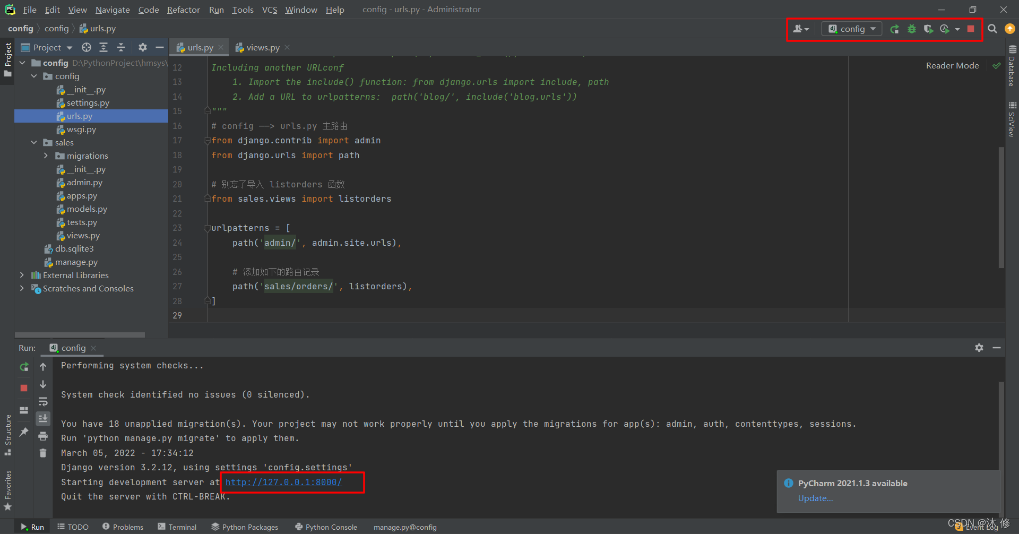Click the Profile config icon in toolbar
Image resolution: width=1019 pixels, height=534 pixels.
[x=945, y=29]
